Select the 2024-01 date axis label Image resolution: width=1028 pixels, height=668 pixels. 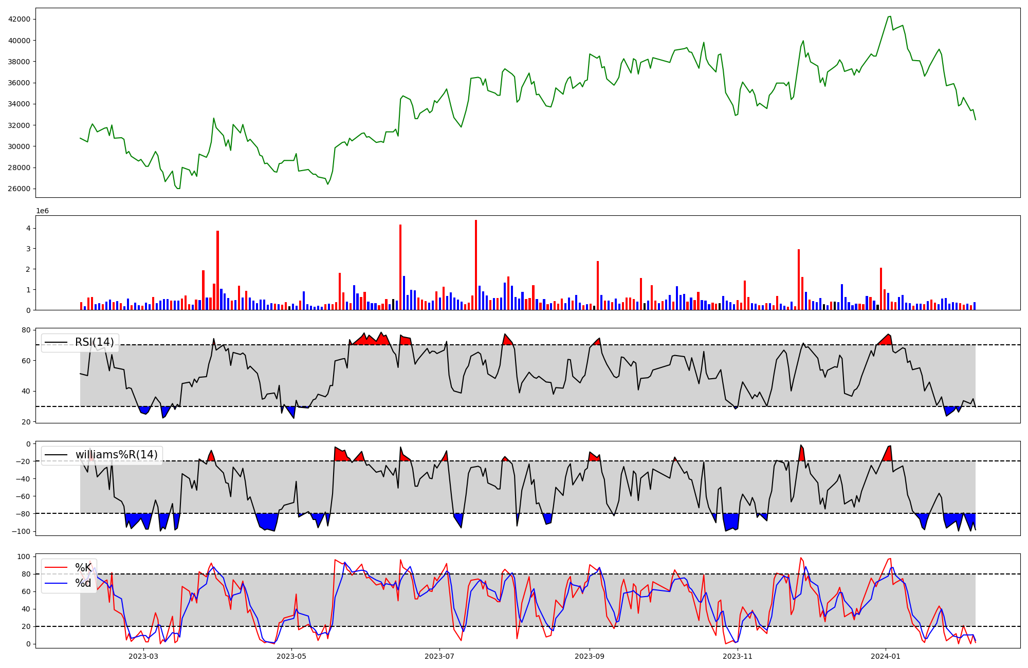coord(886,656)
